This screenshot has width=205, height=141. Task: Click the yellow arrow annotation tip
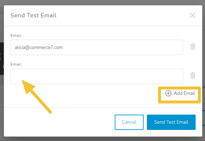click(22, 80)
